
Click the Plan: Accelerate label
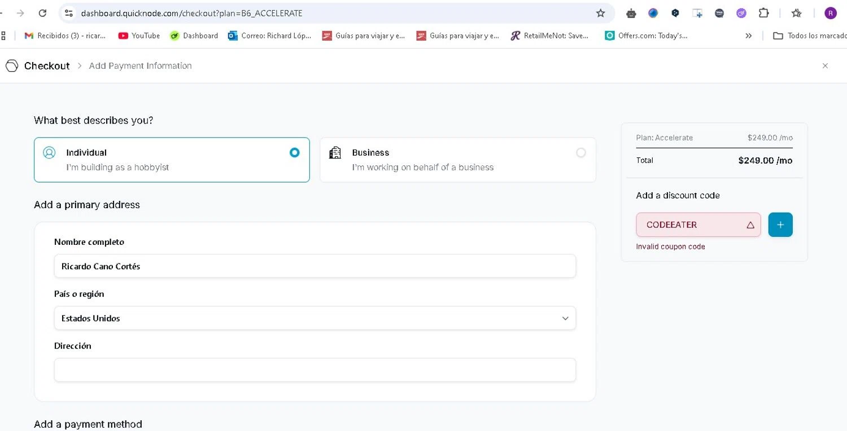pos(664,138)
